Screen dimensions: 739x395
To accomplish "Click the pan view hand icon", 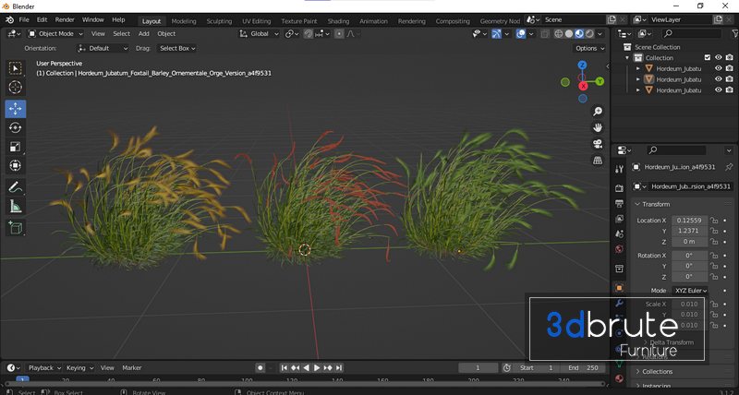I will point(598,127).
